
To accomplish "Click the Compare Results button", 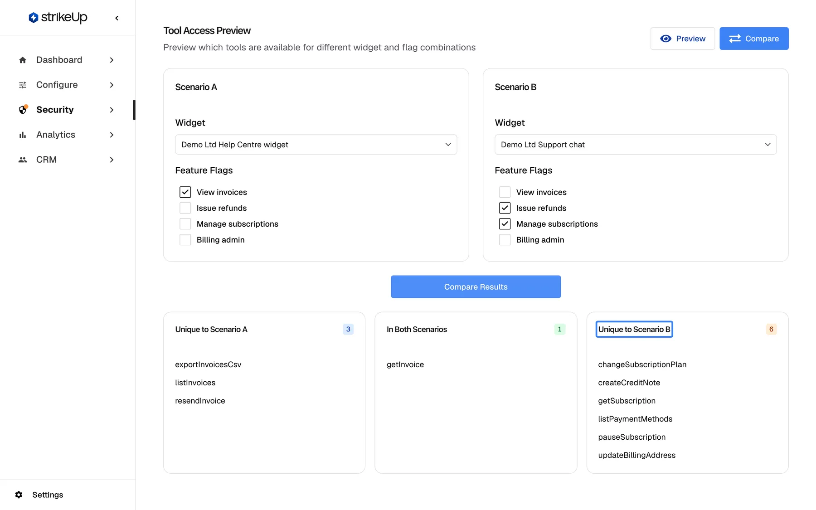I will pyautogui.click(x=476, y=287).
